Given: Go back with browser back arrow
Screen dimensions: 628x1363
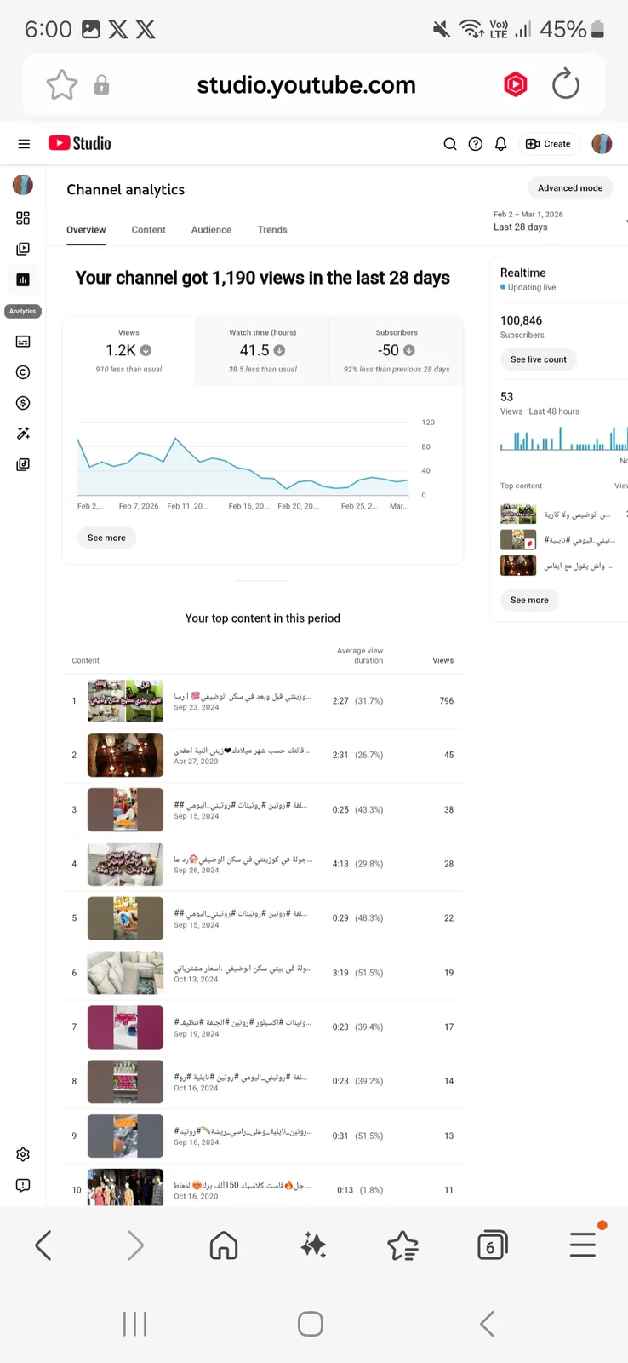Looking at the screenshot, I should point(43,1245).
